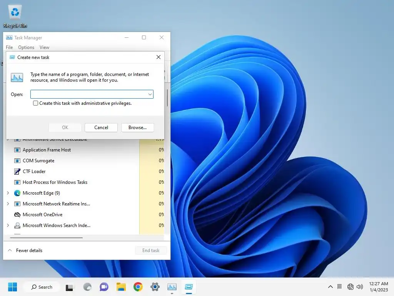Open the Options menu in Task Manager
The width and height of the screenshot is (394, 296).
pos(26,47)
